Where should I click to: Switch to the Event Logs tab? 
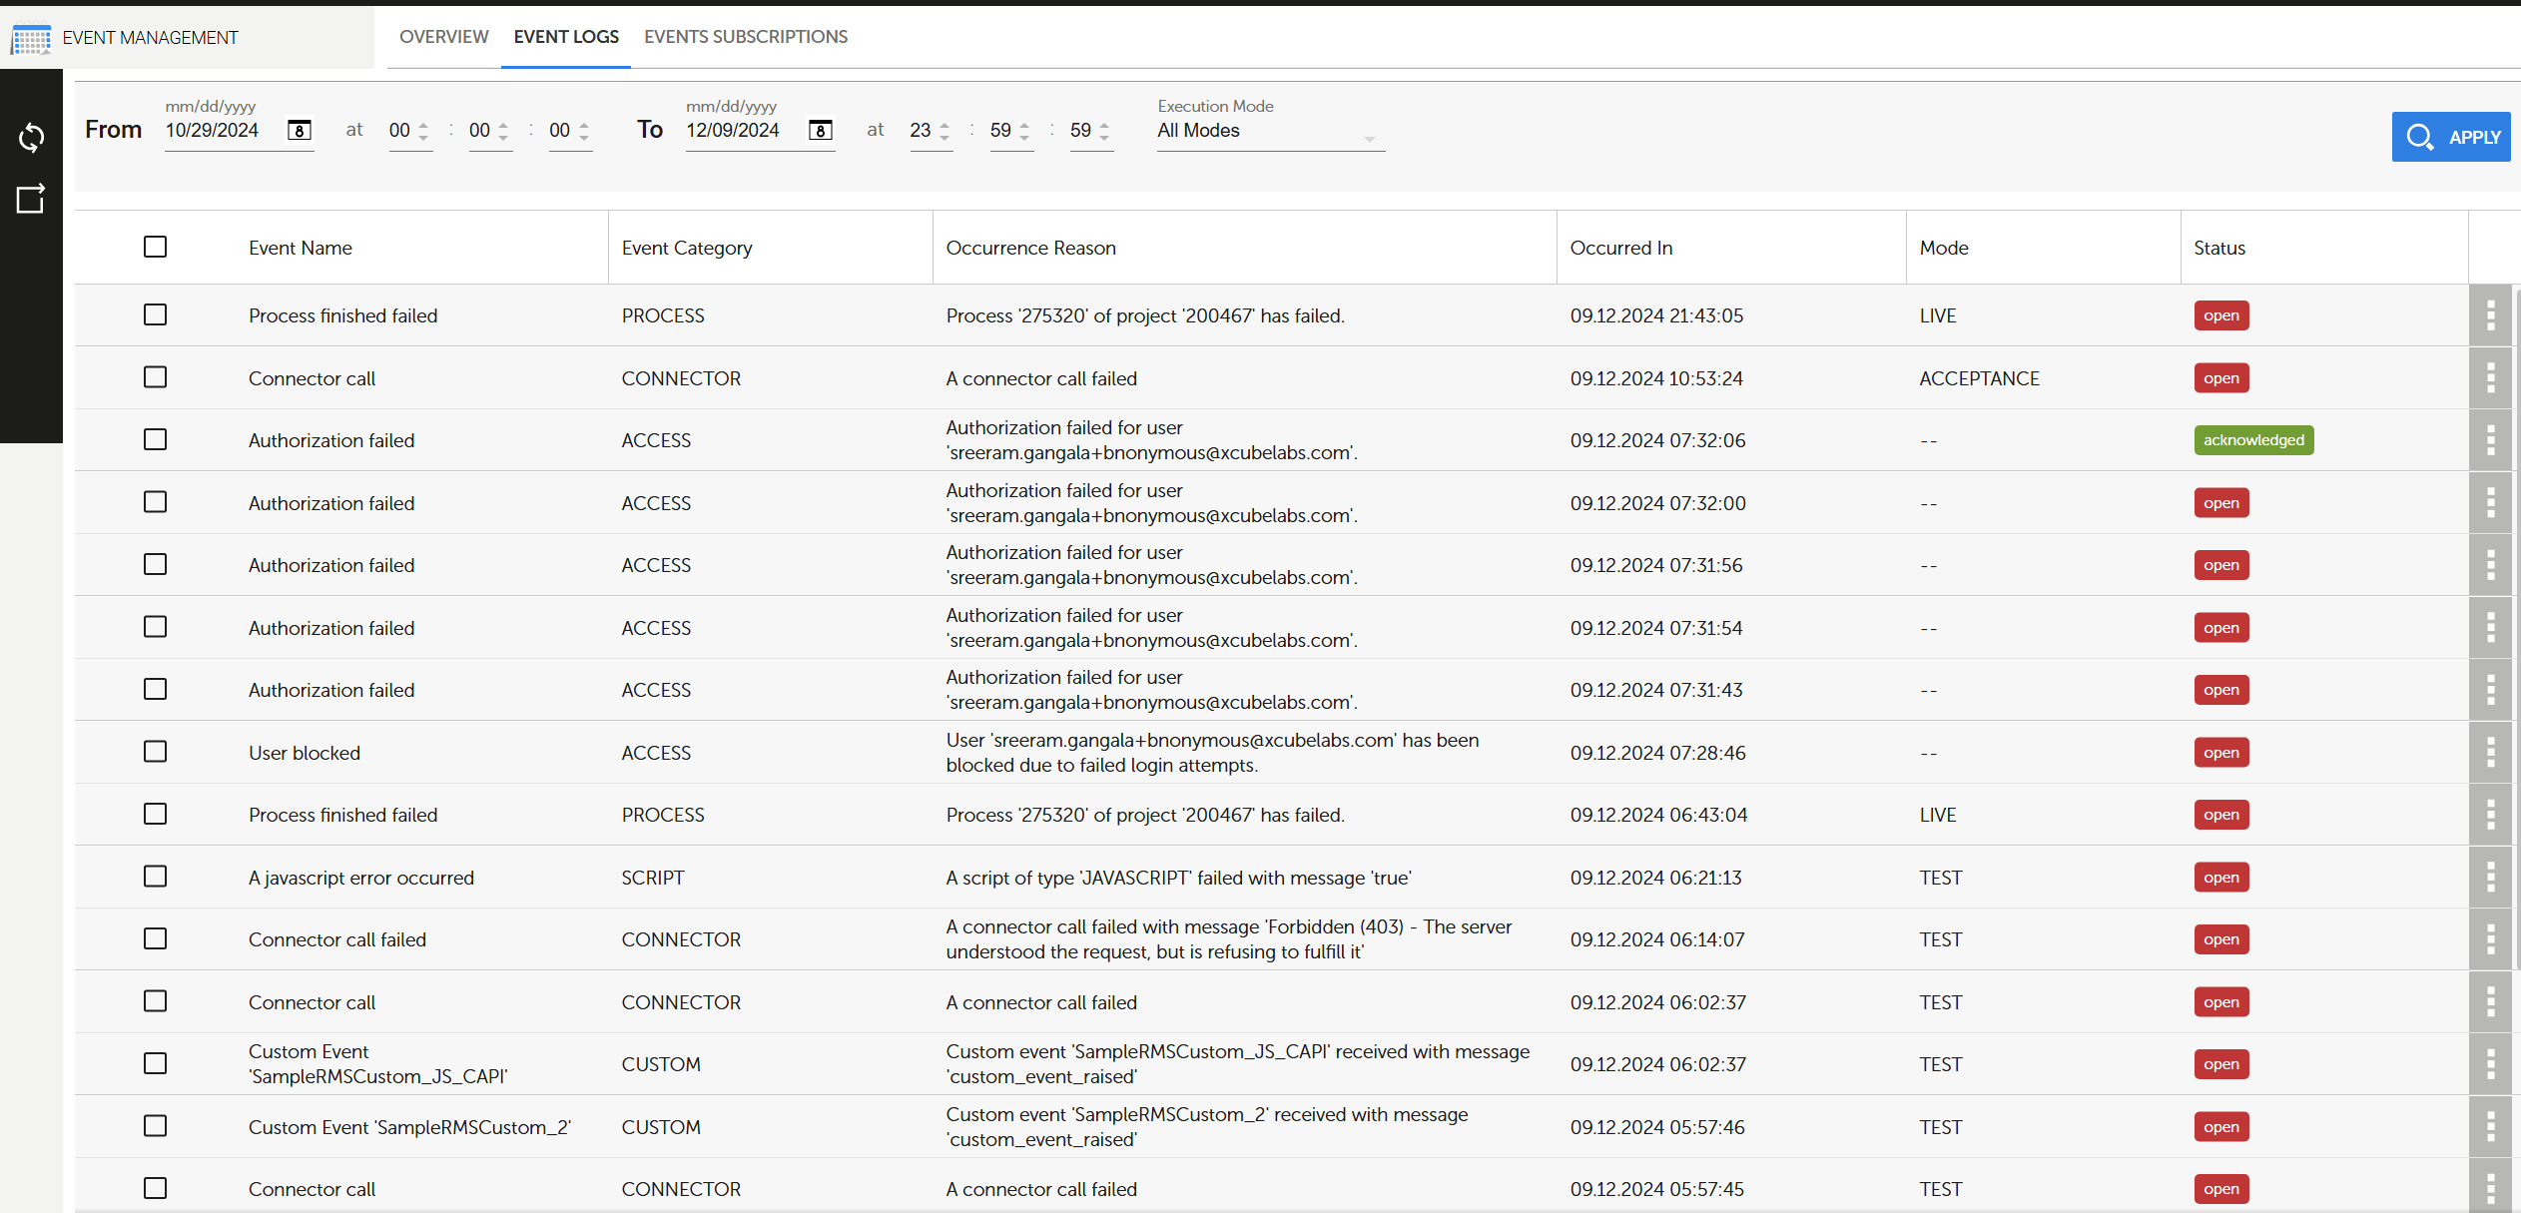566,37
